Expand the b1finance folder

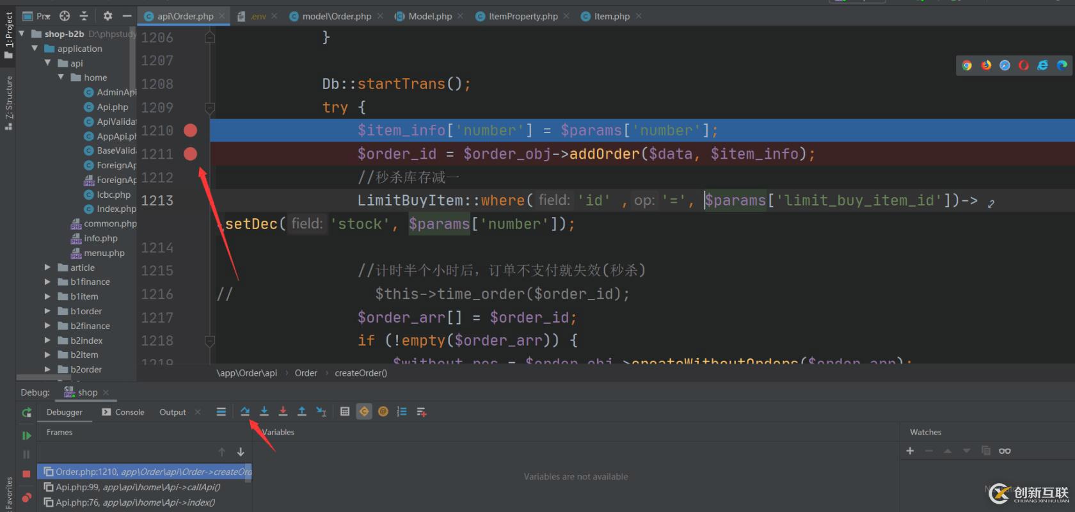[x=47, y=282]
